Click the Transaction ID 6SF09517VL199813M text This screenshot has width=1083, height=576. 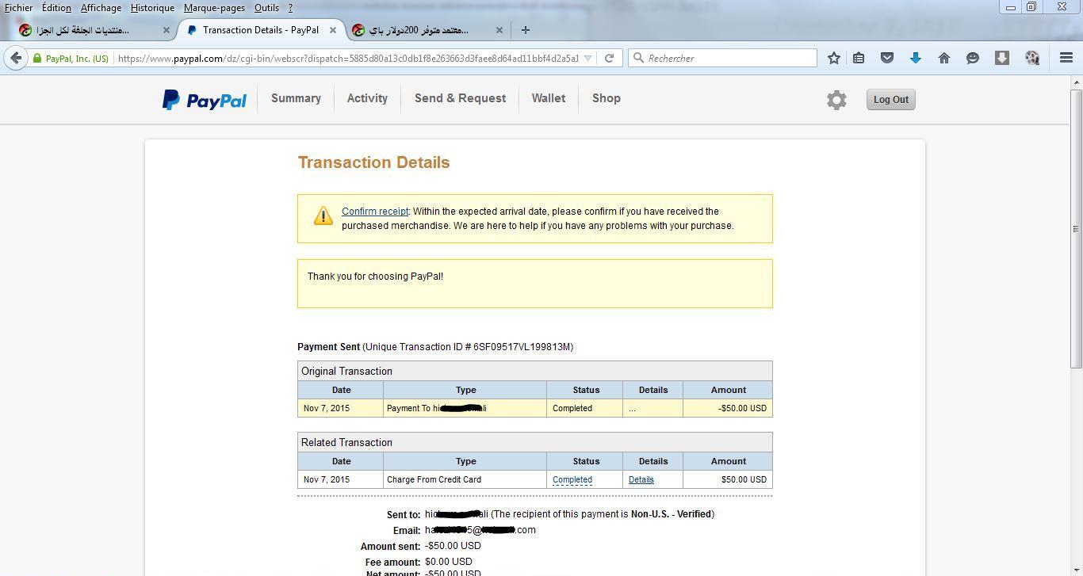pos(522,347)
